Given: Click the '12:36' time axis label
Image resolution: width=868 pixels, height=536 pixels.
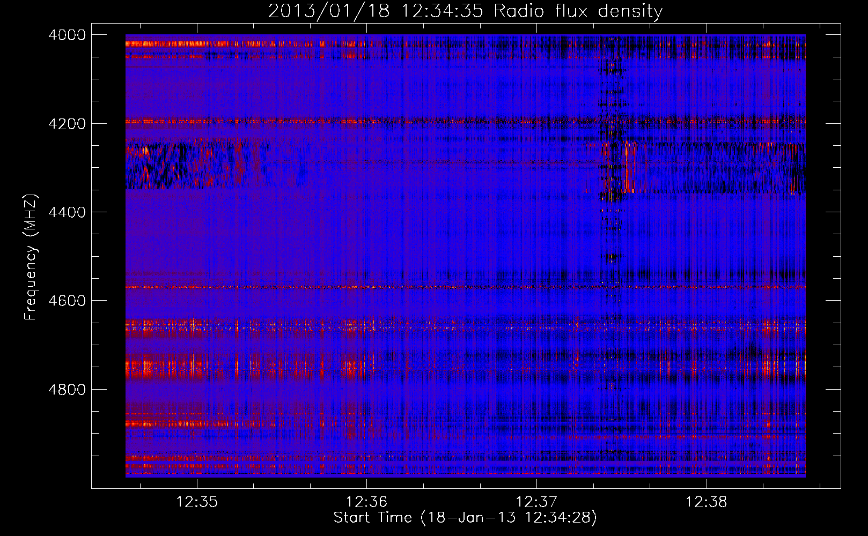Looking at the screenshot, I should (366, 502).
